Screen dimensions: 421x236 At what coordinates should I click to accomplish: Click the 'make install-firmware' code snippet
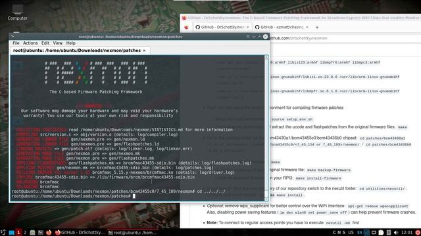click(x=318, y=178)
